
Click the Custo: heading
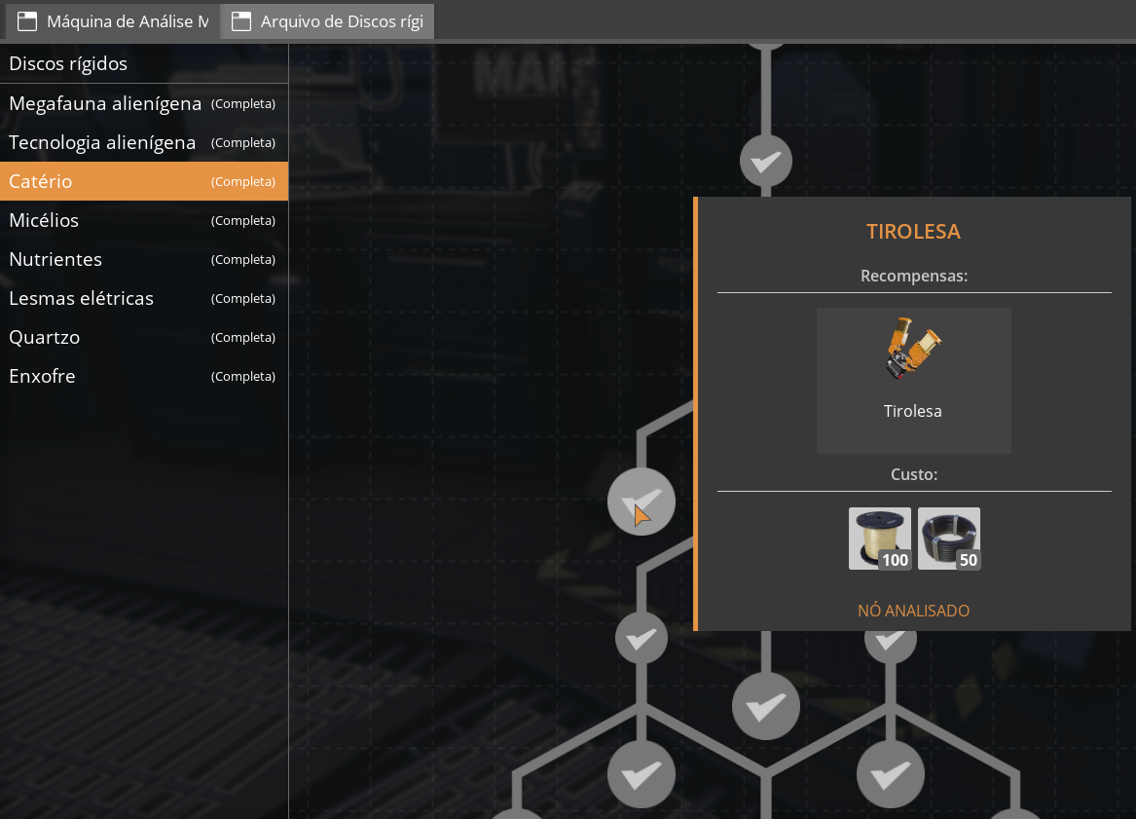point(914,474)
